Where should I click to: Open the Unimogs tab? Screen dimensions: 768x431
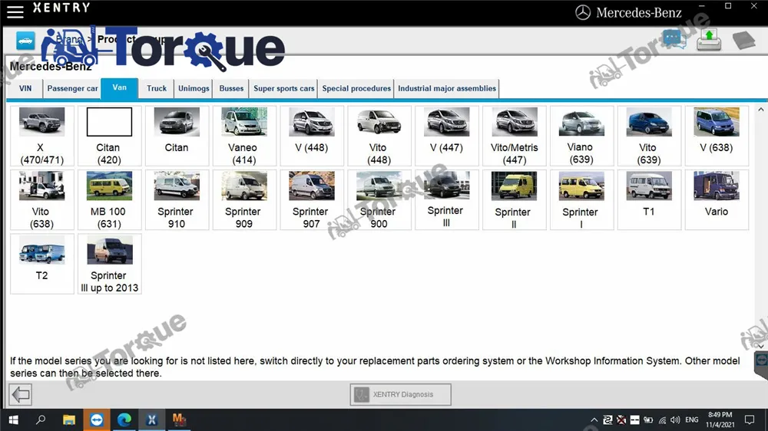click(194, 88)
